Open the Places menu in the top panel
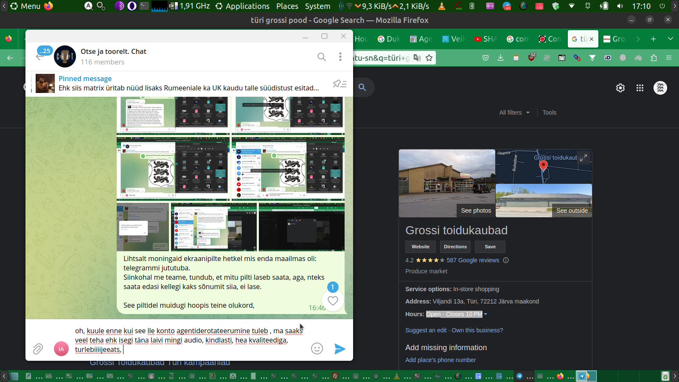The width and height of the screenshot is (679, 382). pyautogui.click(x=287, y=6)
